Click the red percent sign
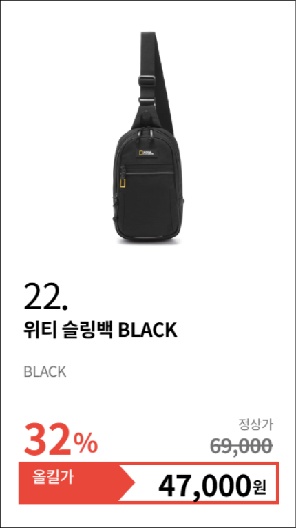The height and width of the screenshot is (528, 296). tap(86, 443)
